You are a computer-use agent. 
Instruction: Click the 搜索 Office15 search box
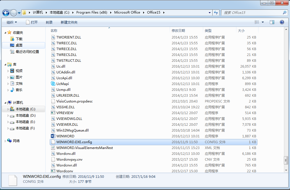252,12
